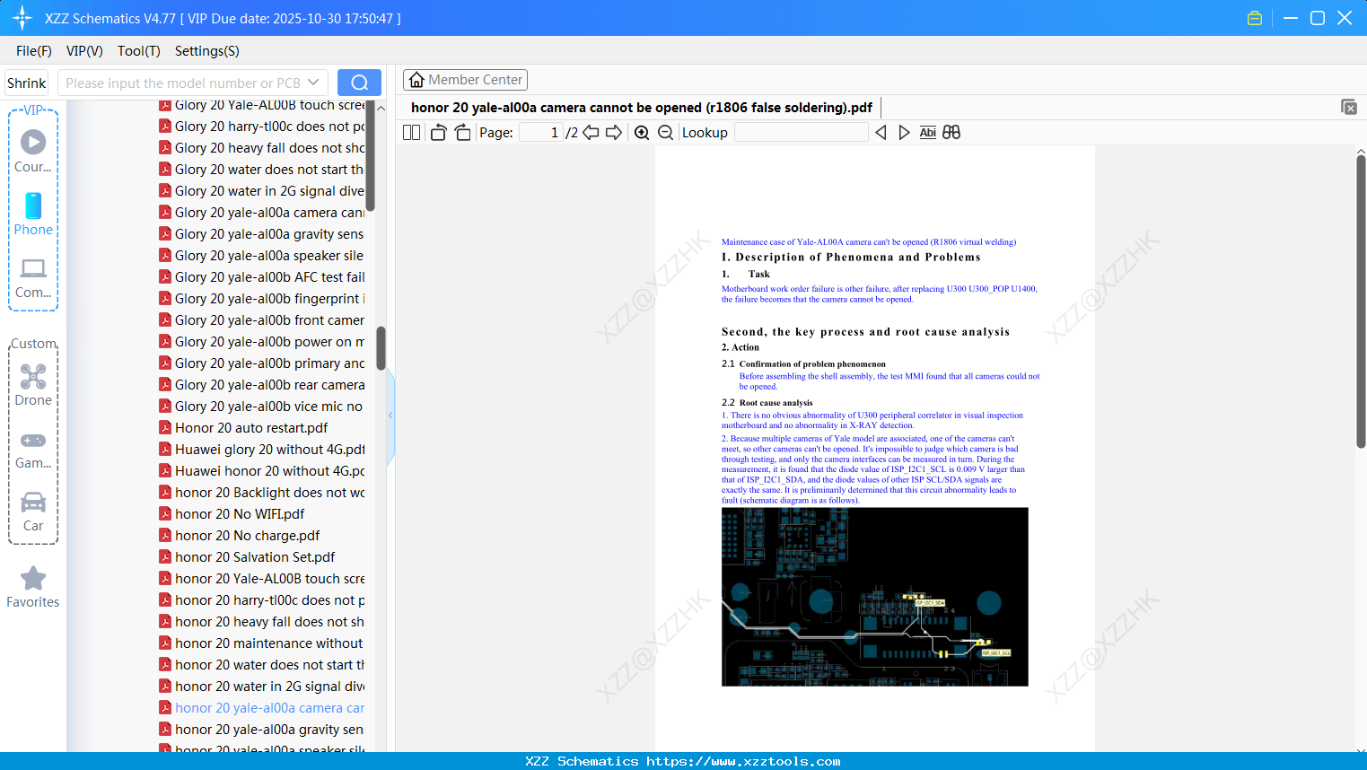The image size is (1367, 770).
Task: Select the honor 20 yale-al00a camera PDF tab
Action: 642,108
